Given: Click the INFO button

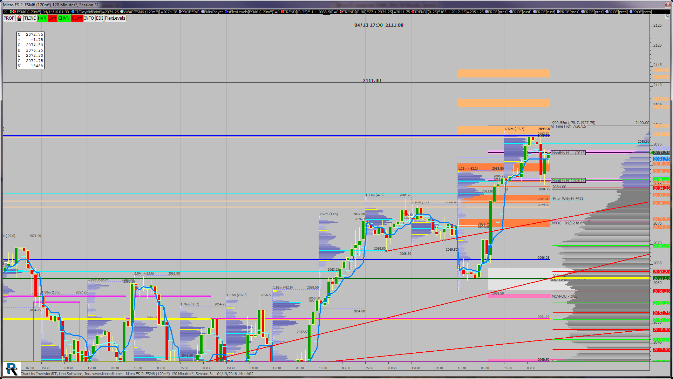Looking at the screenshot, I should (x=89, y=18).
